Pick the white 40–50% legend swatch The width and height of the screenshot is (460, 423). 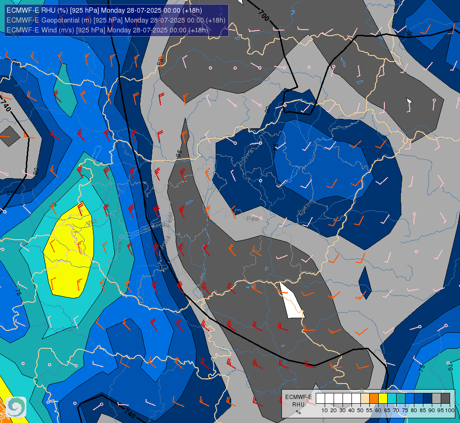coord(356,399)
